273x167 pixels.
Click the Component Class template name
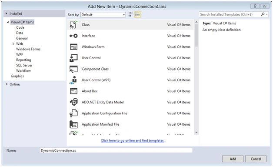[95, 69]
